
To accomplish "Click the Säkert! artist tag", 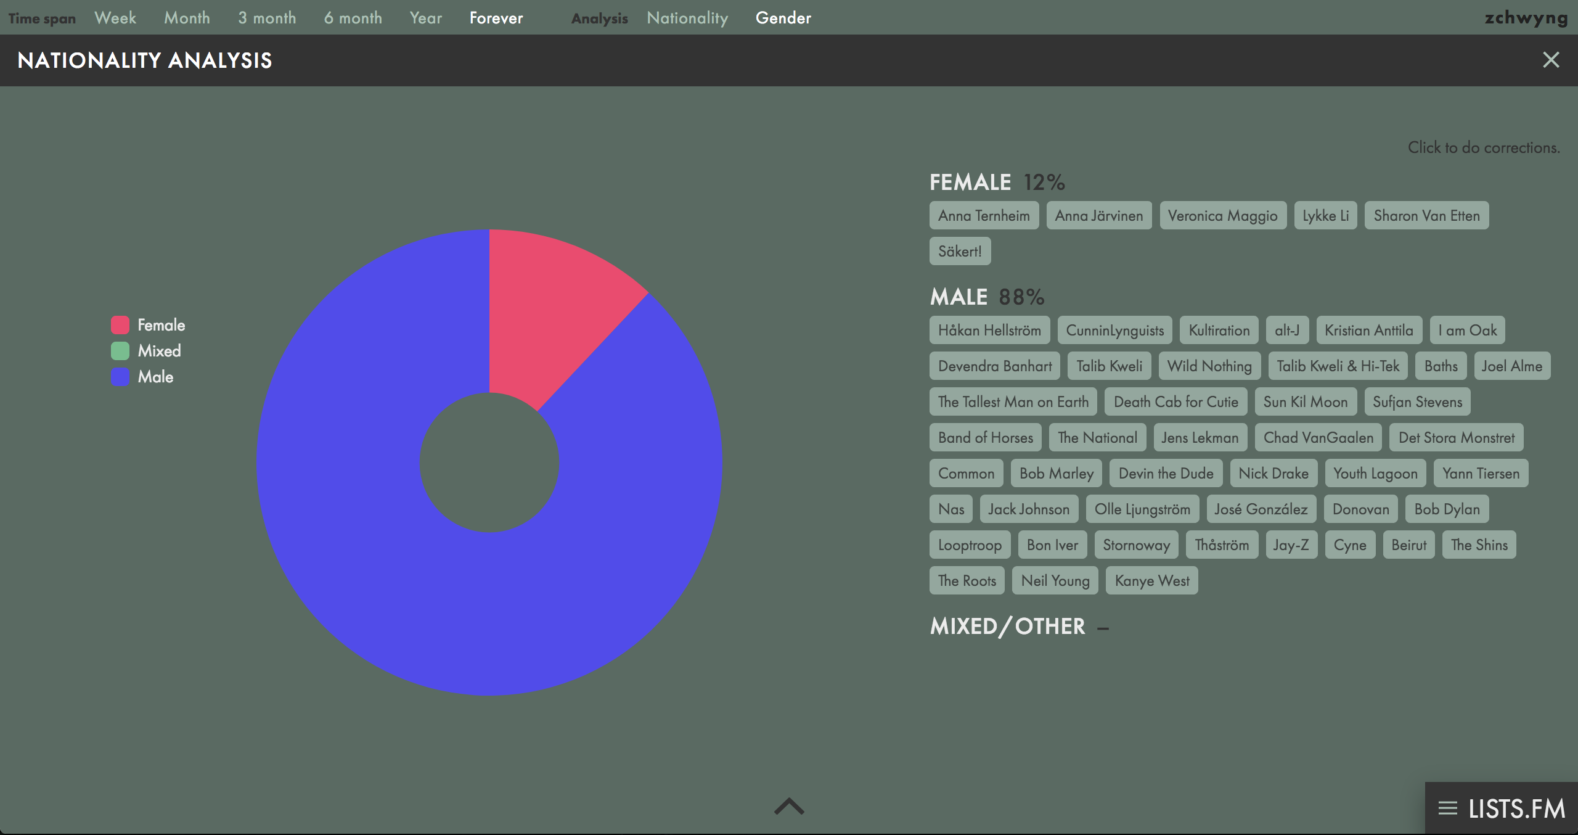I will 960,251.
